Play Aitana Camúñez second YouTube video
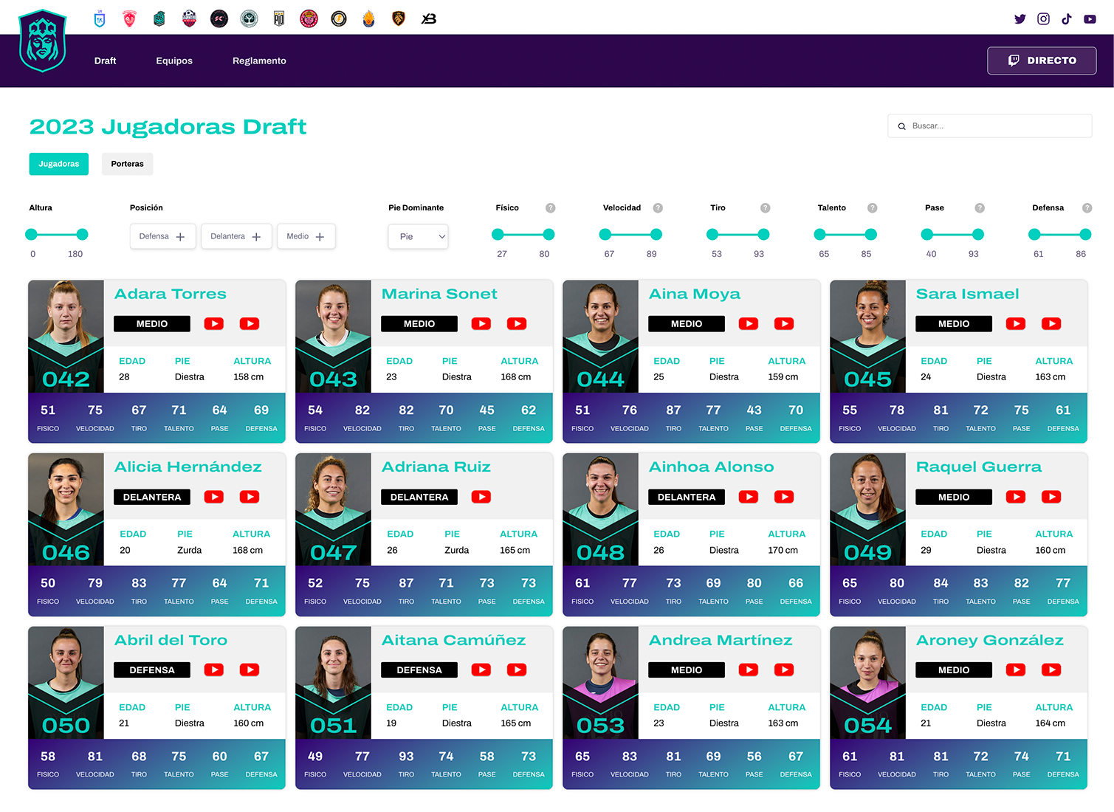This screenshot has width=1114, height=812. [x=517, y=670]
